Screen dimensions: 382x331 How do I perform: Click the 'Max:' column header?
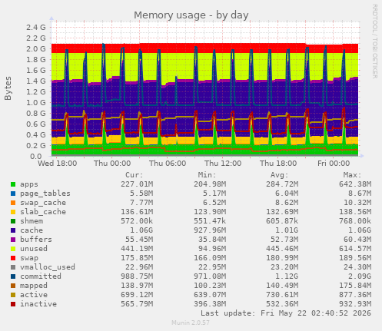(x=352, y=175)
